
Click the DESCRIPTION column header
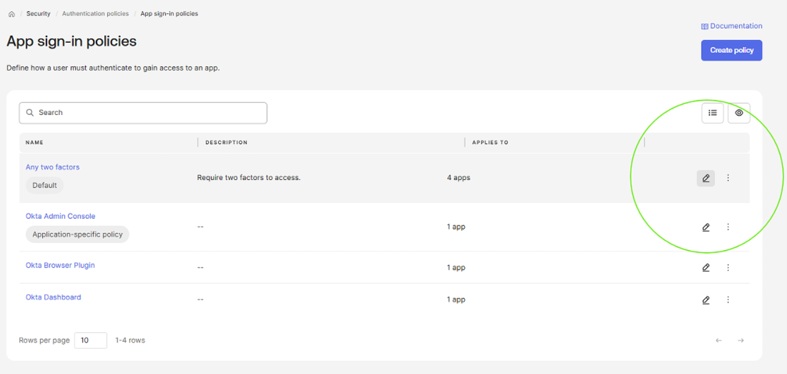[226, 142]
